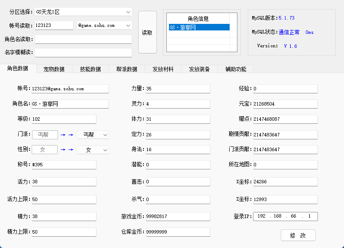This screenshot has width=344, height=248.
Task: Click the 等级 field showing 102
Action: pyautogui.click(x=63, y=119)
